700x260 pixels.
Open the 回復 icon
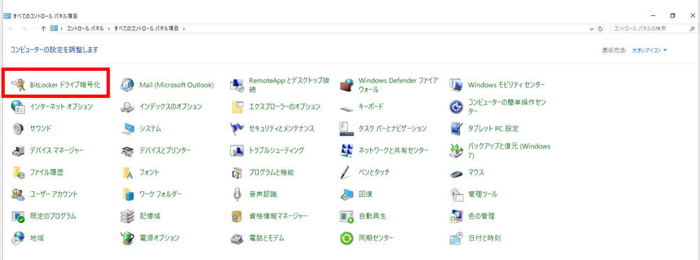(347, 194)
